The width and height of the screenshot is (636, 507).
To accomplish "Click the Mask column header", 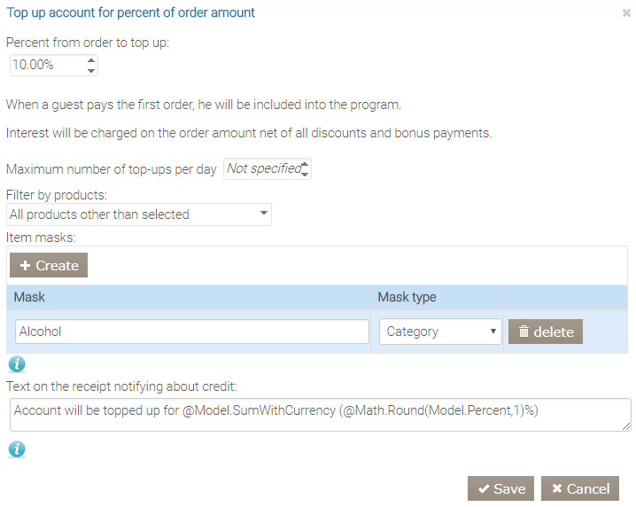I will pyautogui.click(x=188, y=297).
